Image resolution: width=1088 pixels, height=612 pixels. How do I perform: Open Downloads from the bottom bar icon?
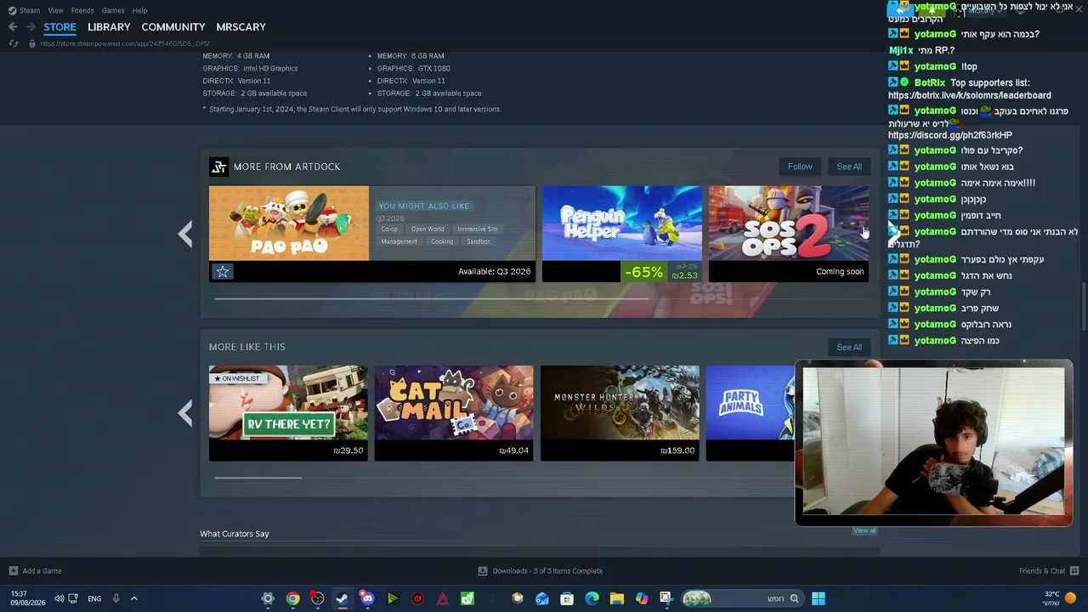483,571
